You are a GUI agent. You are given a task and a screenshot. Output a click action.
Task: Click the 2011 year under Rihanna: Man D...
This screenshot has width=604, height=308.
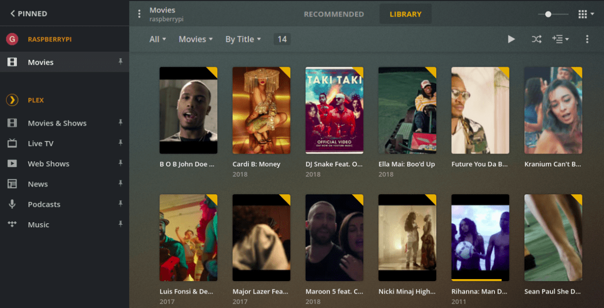459,302
